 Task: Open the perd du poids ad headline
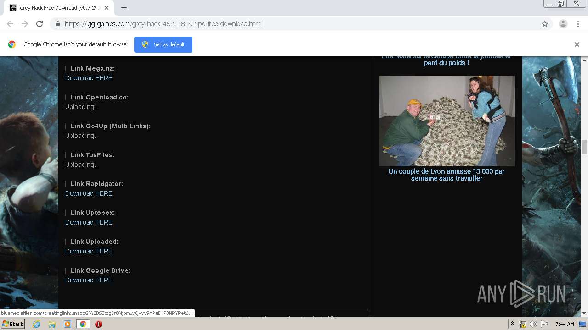(x=447, y=60)
